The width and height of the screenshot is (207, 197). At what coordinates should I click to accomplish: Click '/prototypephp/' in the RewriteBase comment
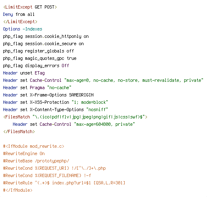coord(52,161)
